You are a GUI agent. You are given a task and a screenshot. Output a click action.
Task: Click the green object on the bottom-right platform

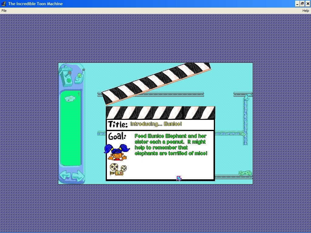tap(245, 173)
